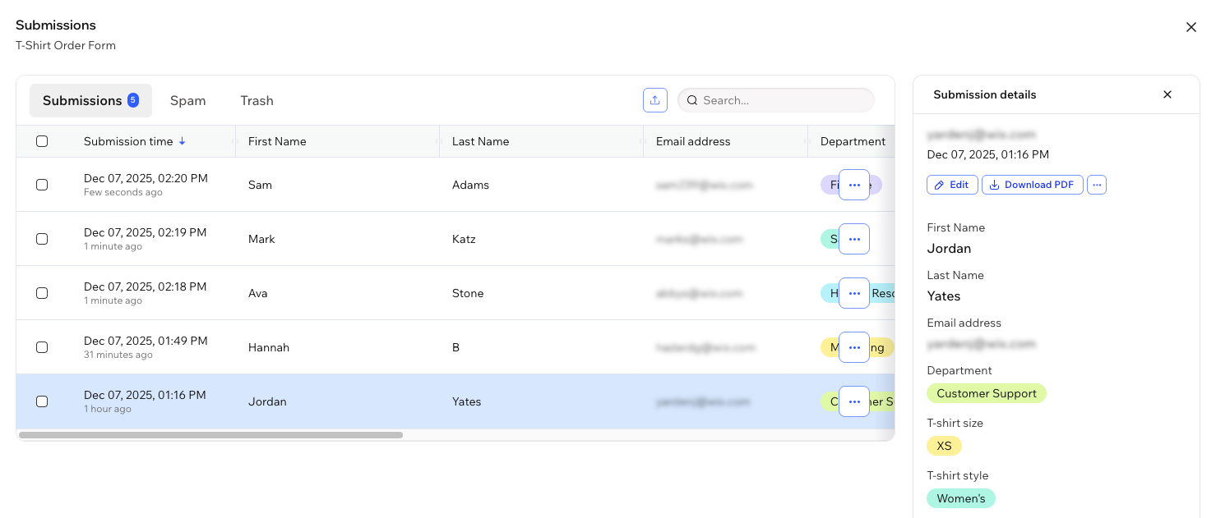This screenshot has height=518, width=1216.
Task: Open actions menu for Sam Adams row
Action: coord(853,185)
